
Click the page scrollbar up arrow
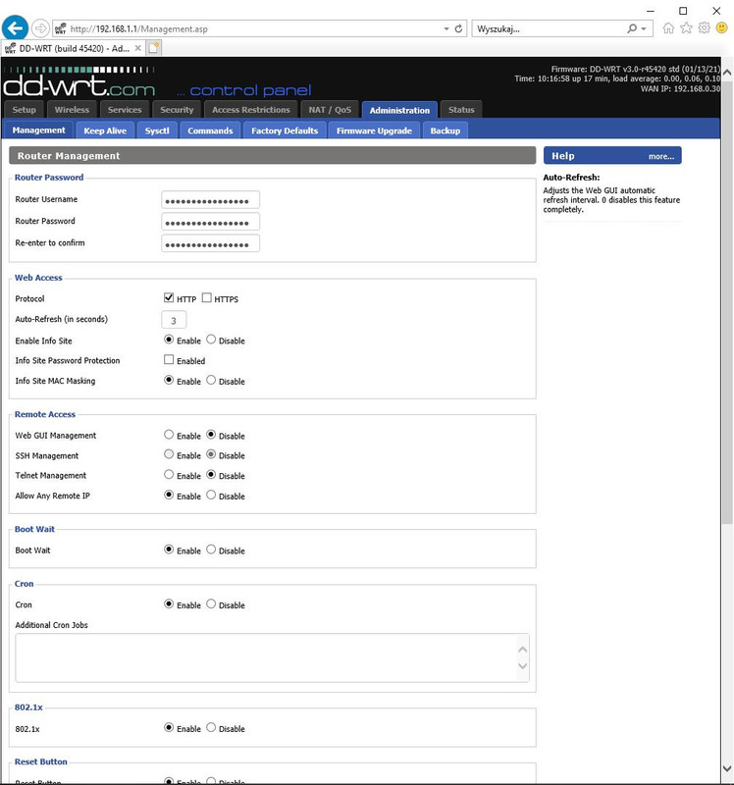tap(727, 73)
